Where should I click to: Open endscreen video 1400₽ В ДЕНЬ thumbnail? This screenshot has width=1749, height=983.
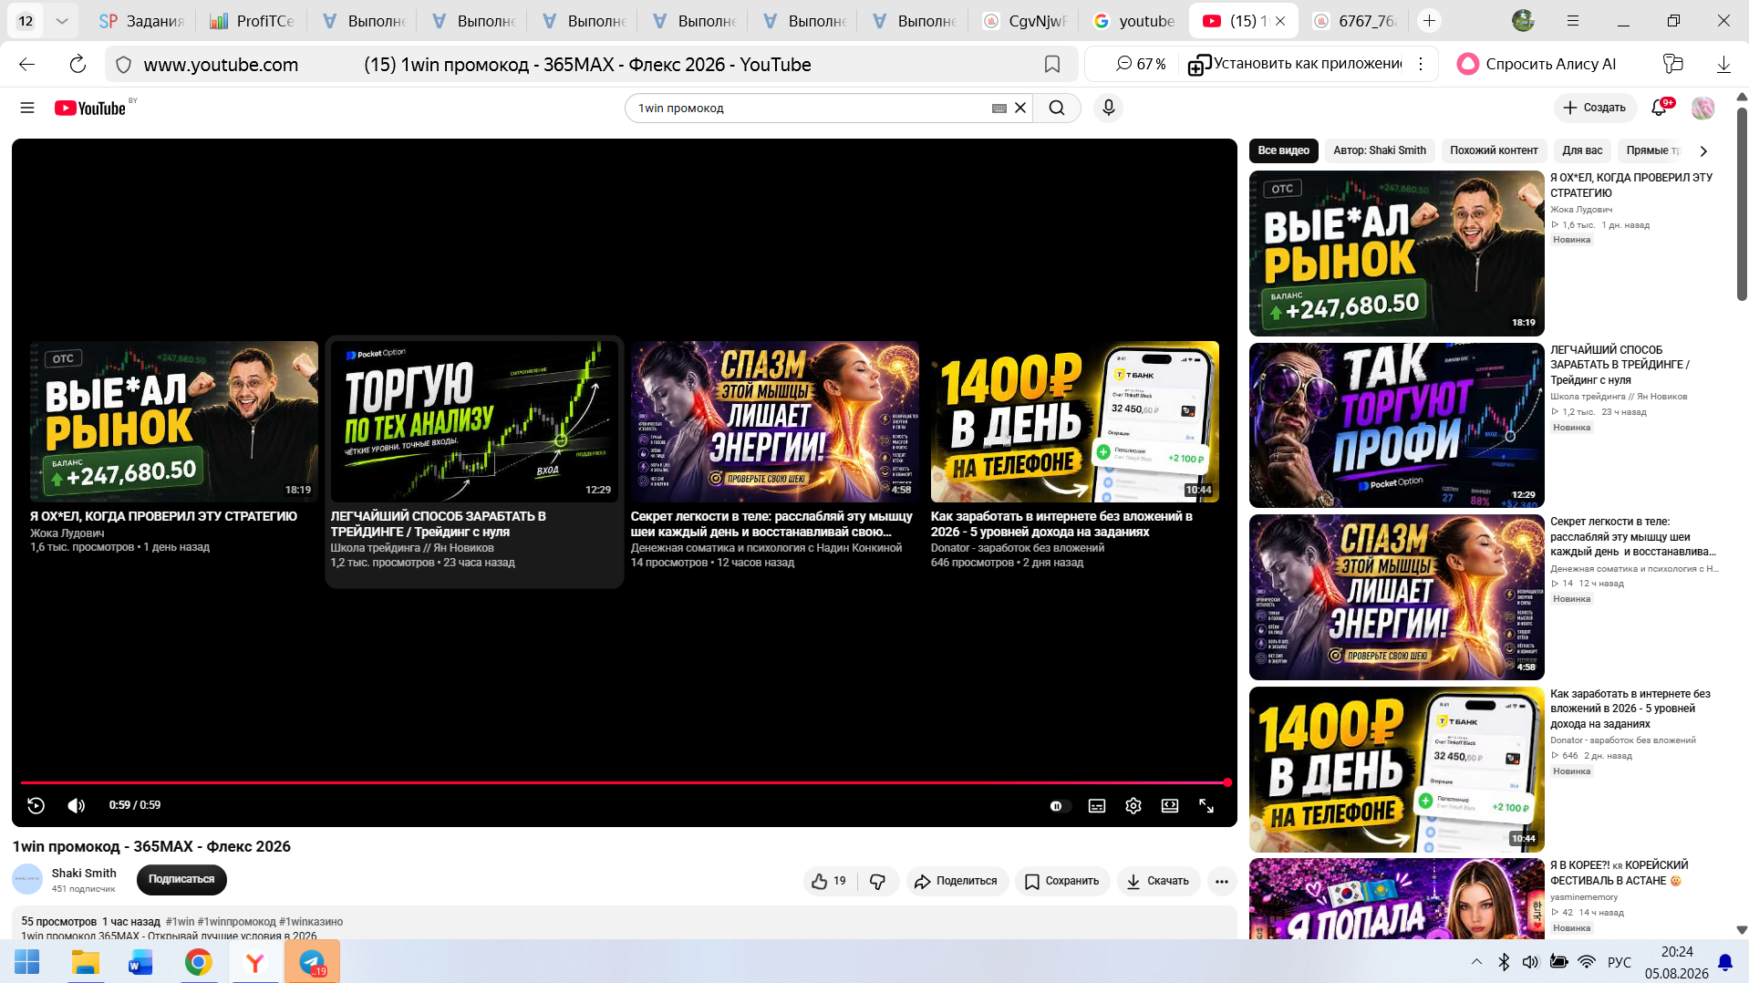click(1075, 421)
